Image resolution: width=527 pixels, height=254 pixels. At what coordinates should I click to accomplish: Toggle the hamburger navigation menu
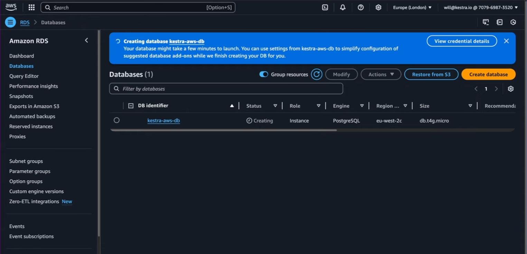pyautogui.click(x=10, y=22)
